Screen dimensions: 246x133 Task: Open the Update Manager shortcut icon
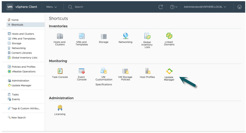169,71
